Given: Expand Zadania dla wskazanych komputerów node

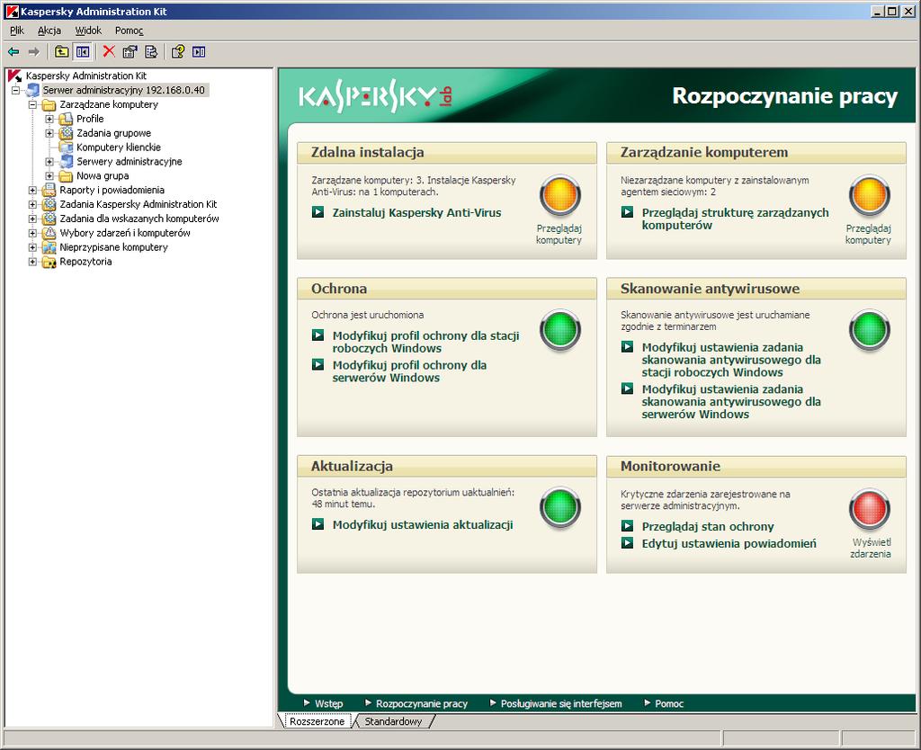Looking at the screenshot, I should click(33, 219).
